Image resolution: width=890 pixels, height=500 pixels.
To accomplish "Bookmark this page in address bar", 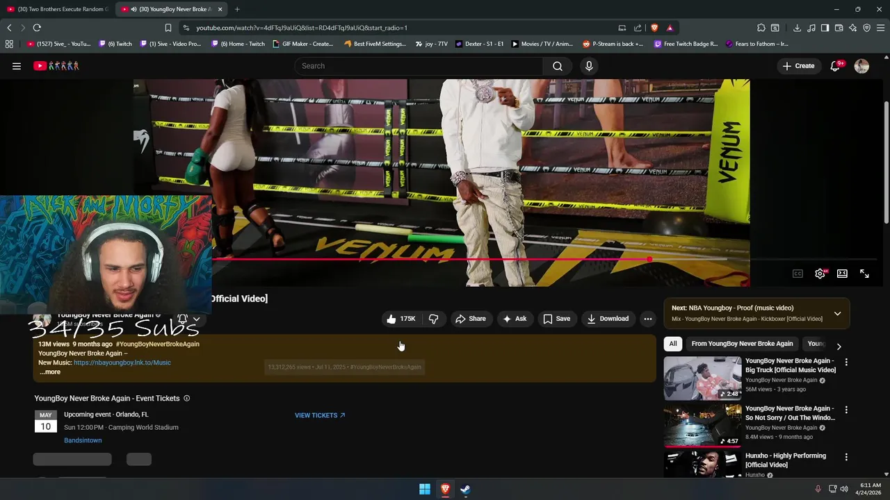I will [x=168, y=28].
